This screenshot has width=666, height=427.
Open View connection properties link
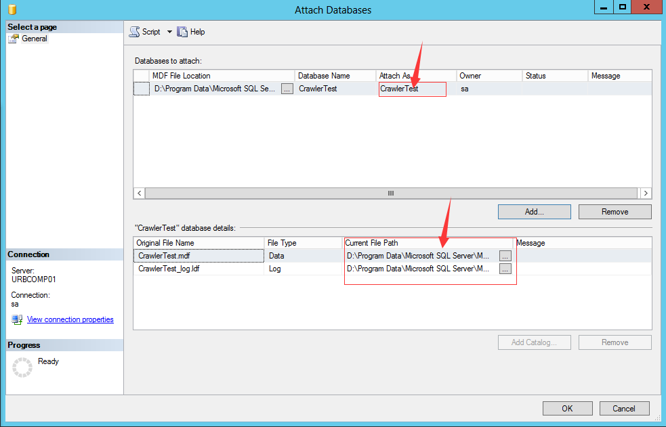pos(70,319)
